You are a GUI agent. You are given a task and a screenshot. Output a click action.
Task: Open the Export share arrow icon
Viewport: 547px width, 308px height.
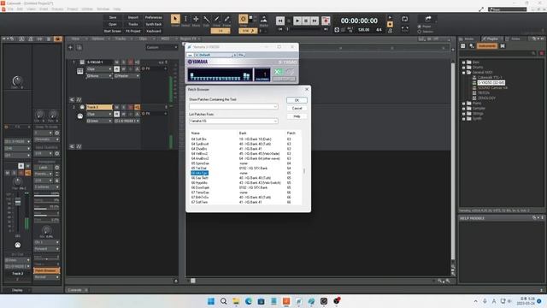point(428,19)
